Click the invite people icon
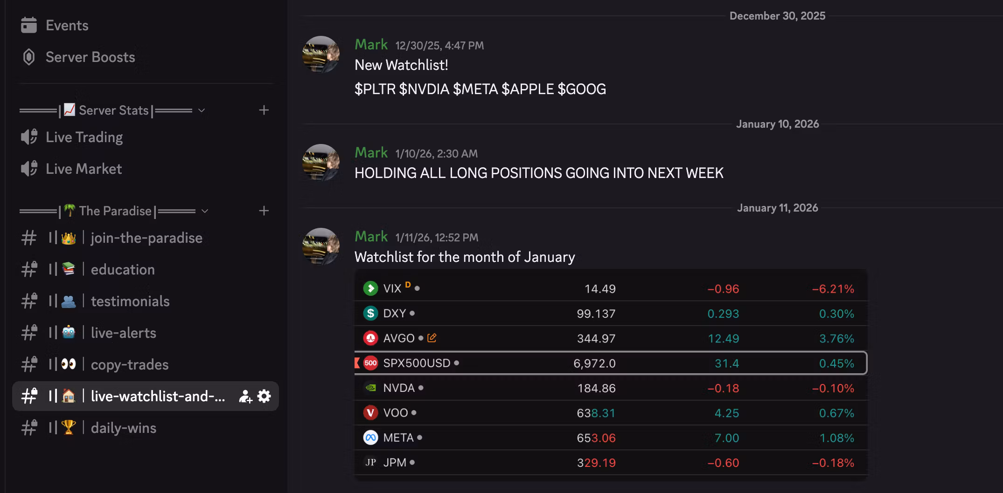Viewport: 1003px width, 493px height. click(245, 396)
